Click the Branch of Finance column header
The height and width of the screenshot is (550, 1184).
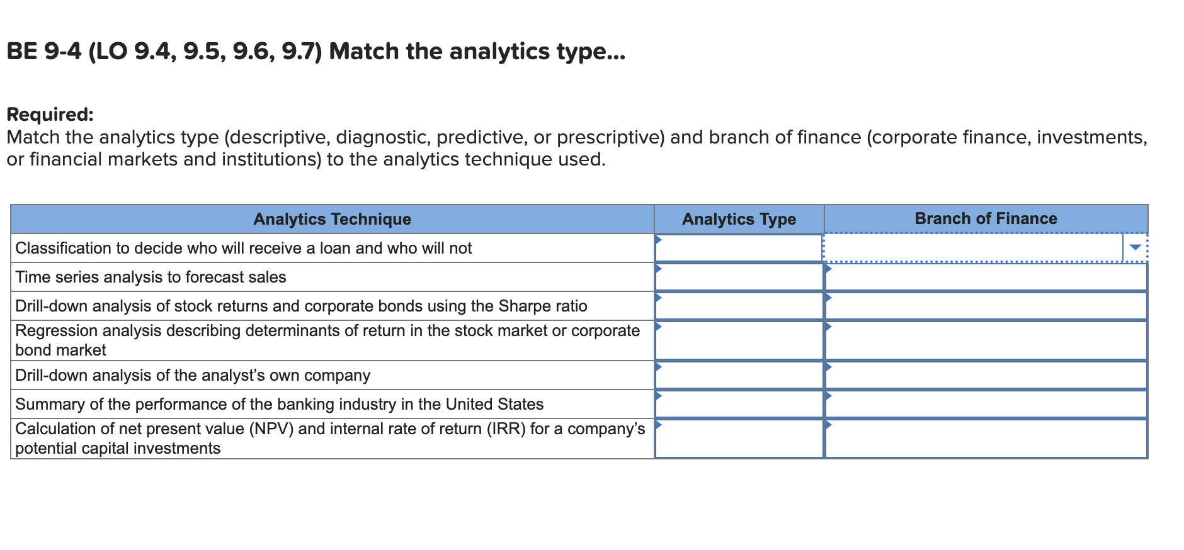986,218
